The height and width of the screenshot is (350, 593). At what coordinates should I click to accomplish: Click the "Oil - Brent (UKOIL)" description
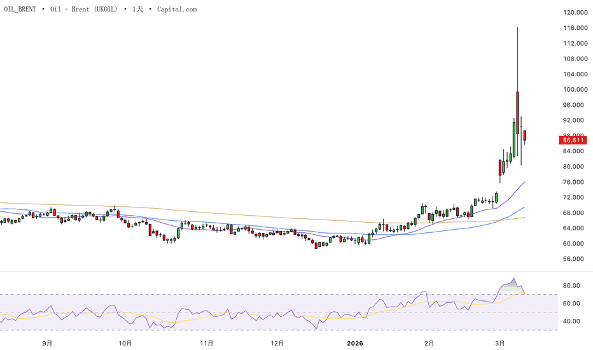click(84, 9)
